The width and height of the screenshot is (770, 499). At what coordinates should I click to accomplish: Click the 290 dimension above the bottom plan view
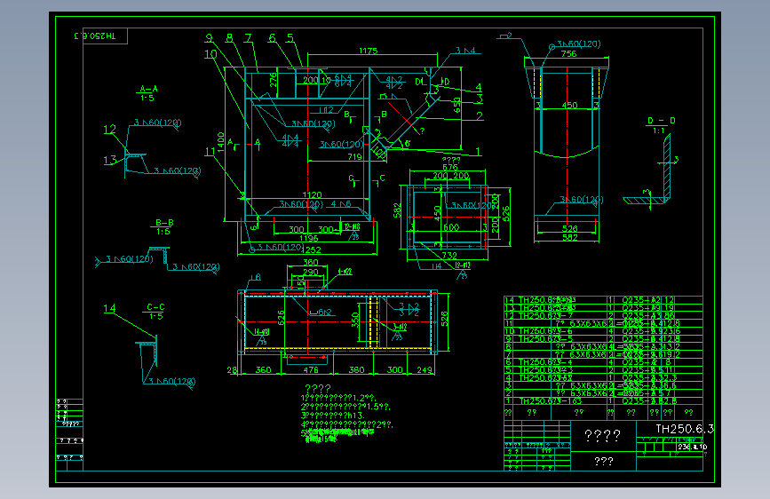tap(310, 272)
